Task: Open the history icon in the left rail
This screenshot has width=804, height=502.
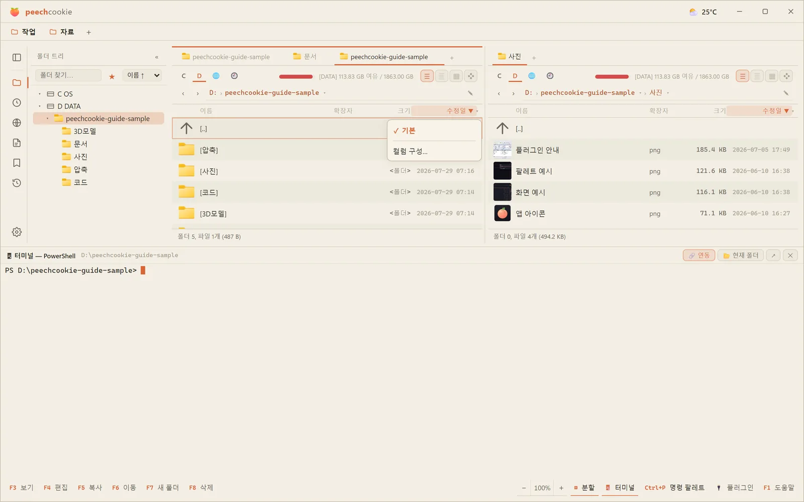Action: (17, 183)
